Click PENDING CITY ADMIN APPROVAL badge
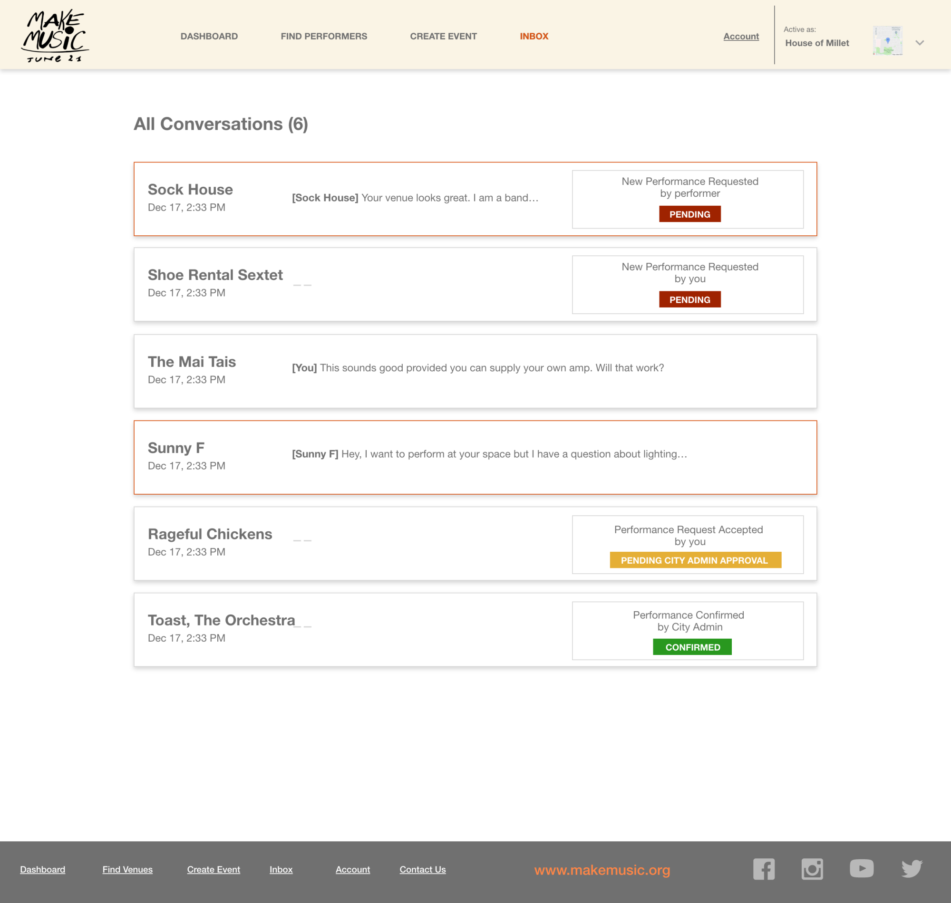 (x=695, y=560)
